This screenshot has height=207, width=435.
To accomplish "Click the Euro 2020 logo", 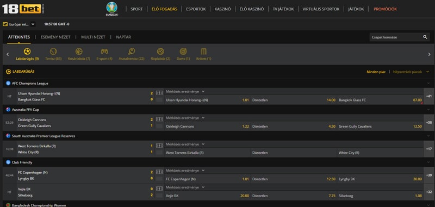I will click(112, 9).
